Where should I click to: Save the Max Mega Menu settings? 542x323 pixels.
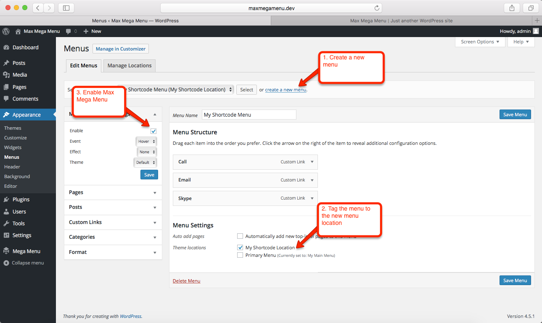(149, 175)
